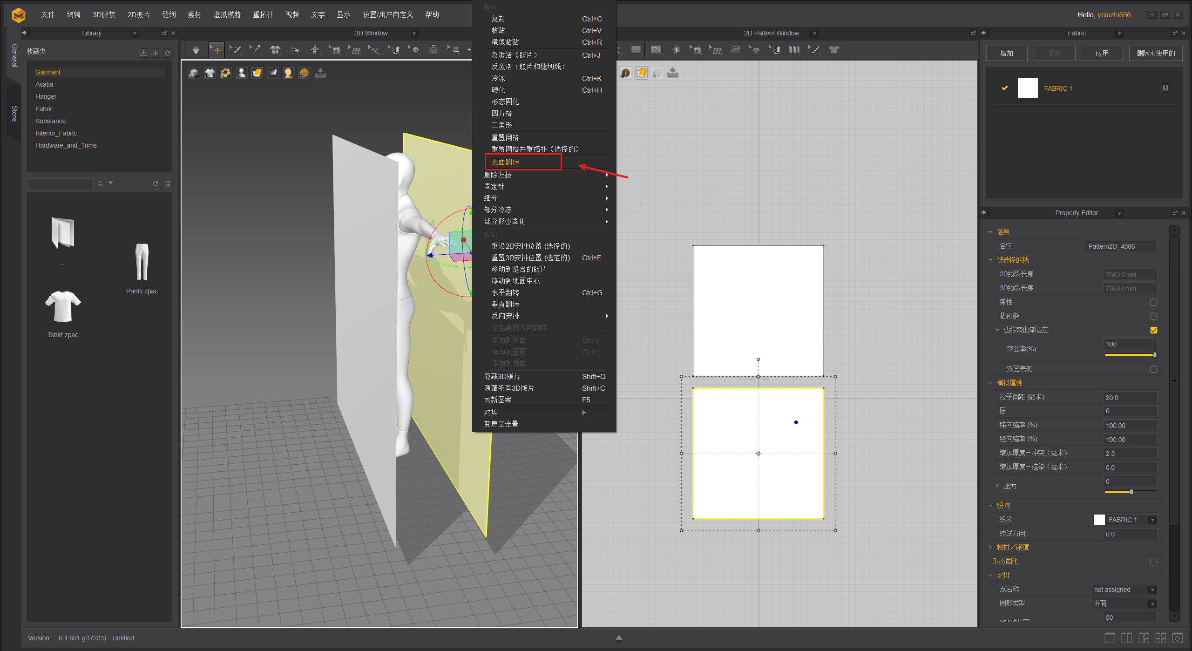Open the 织物 FABRIC 1 dropdown
1192x651 pixels.
pos(1152,520)
